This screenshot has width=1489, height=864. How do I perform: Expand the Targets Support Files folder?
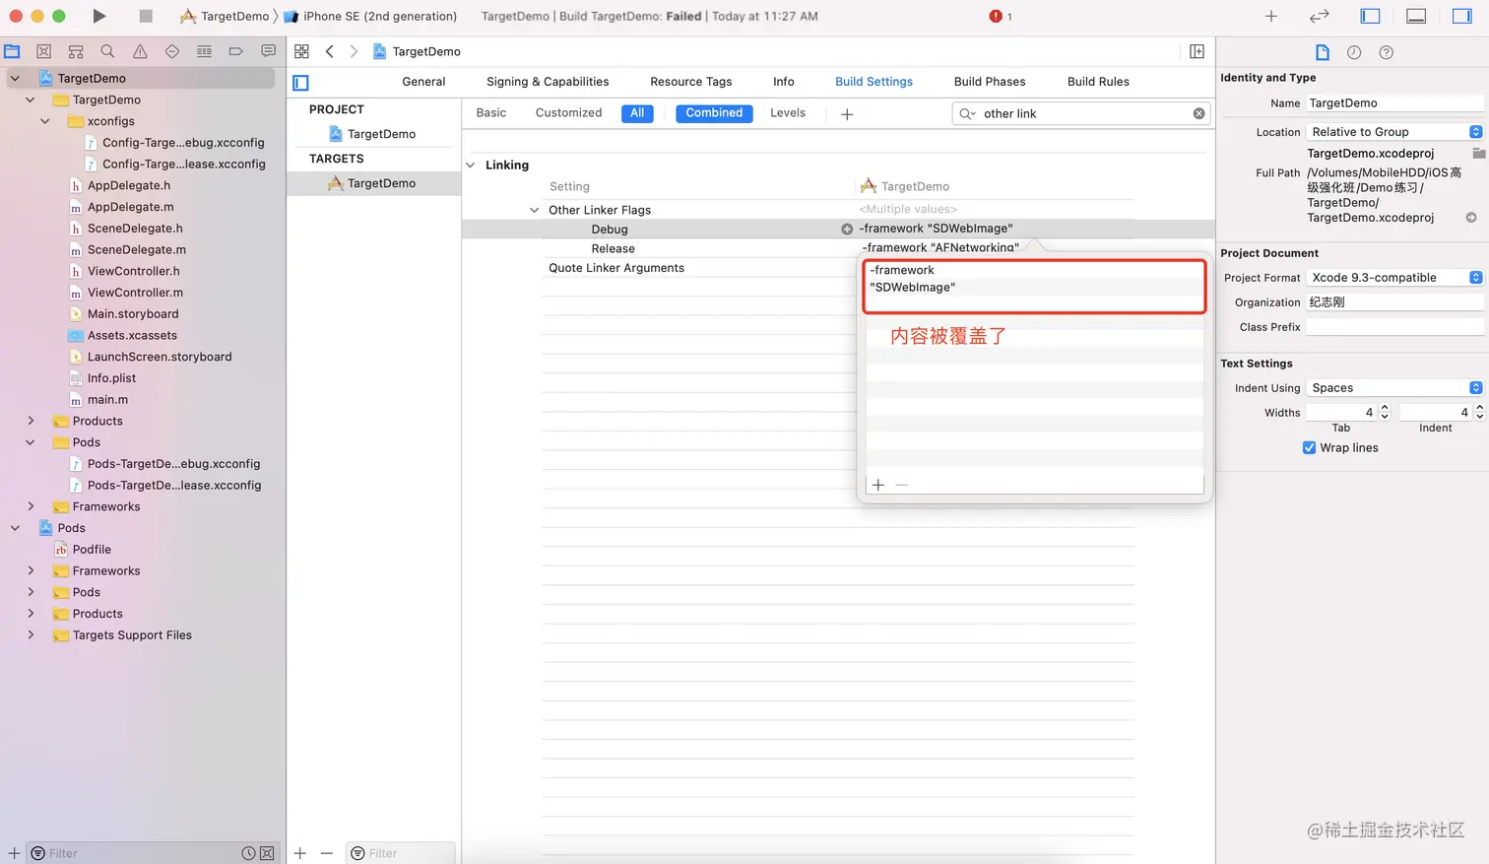point(31,635)
